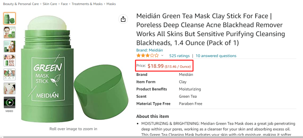Select the fourth product thumbnail
This screenshot has width=303, height=138.
tap(9, 60)
